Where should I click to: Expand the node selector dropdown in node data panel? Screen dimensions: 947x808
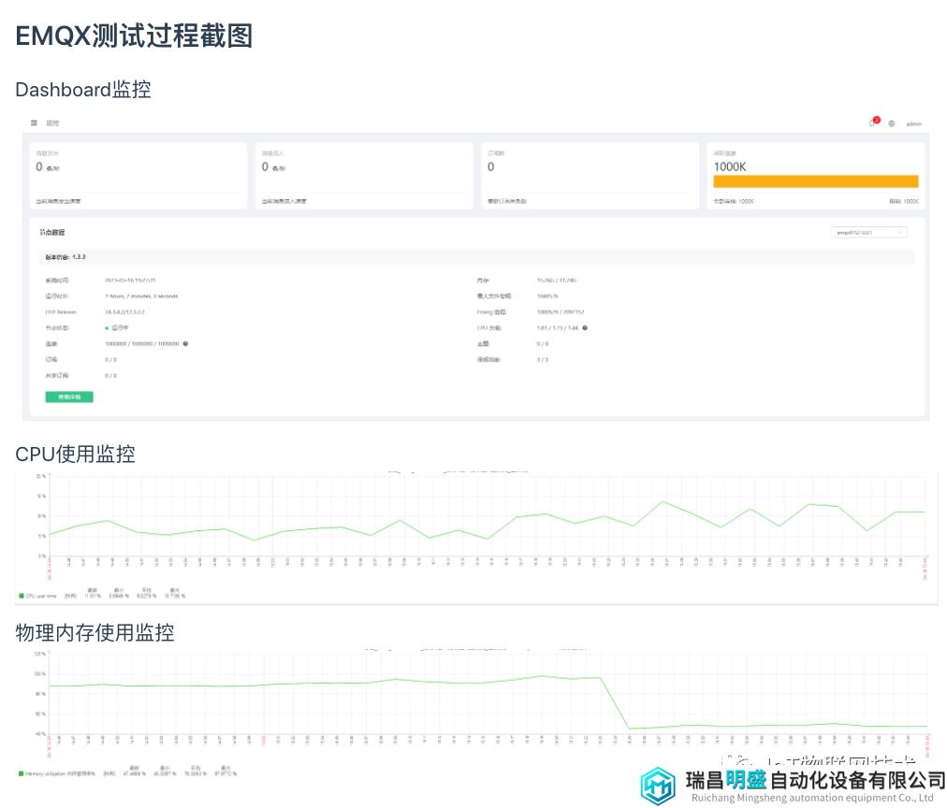tap(868, 232)
